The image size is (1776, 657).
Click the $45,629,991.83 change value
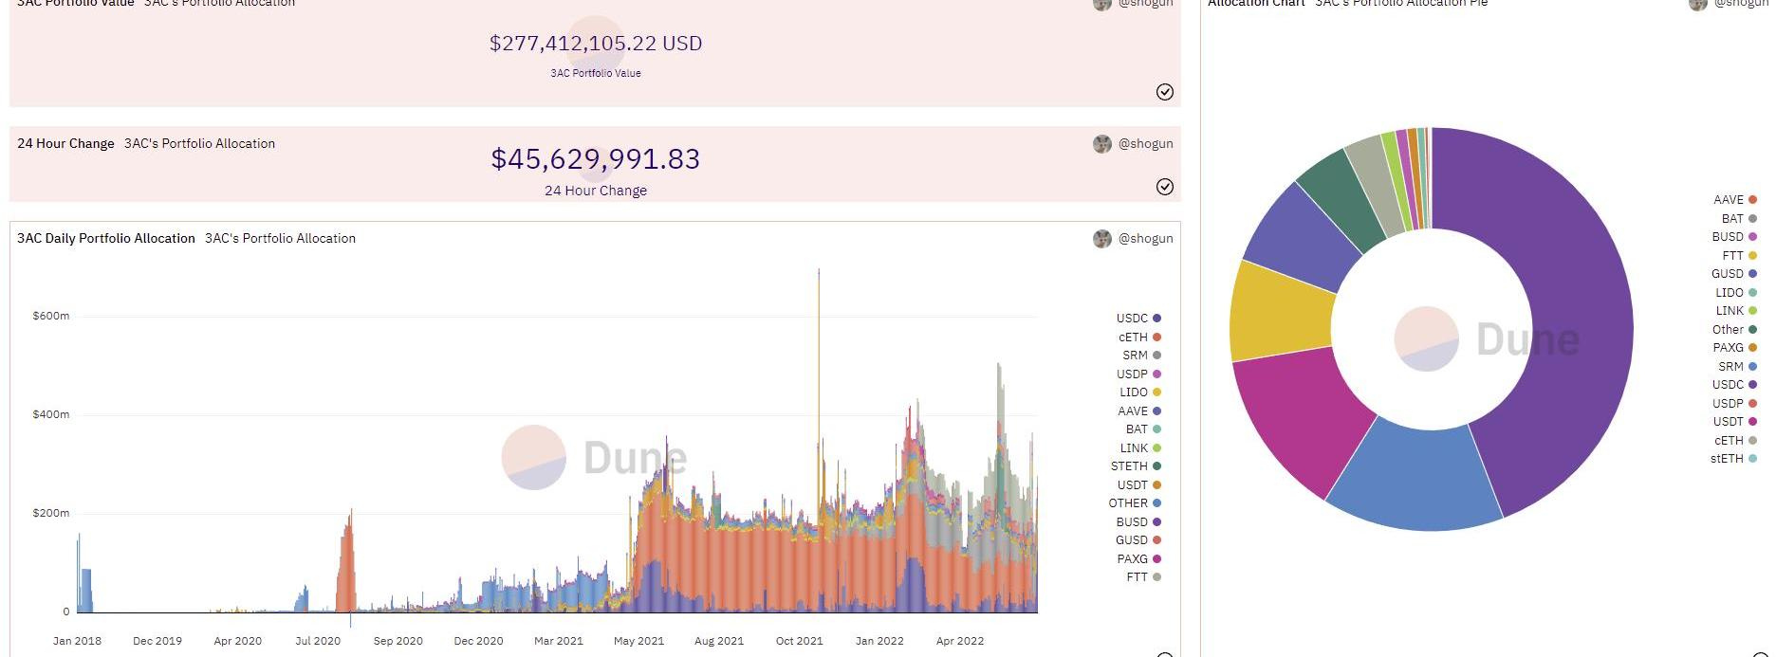point(596,159)
